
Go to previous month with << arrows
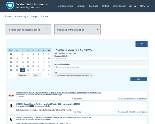click(x=10, y=74)
